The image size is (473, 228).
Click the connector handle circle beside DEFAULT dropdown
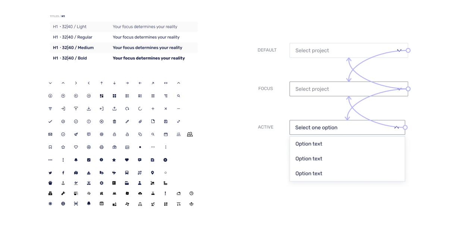(x=408, y=50)
